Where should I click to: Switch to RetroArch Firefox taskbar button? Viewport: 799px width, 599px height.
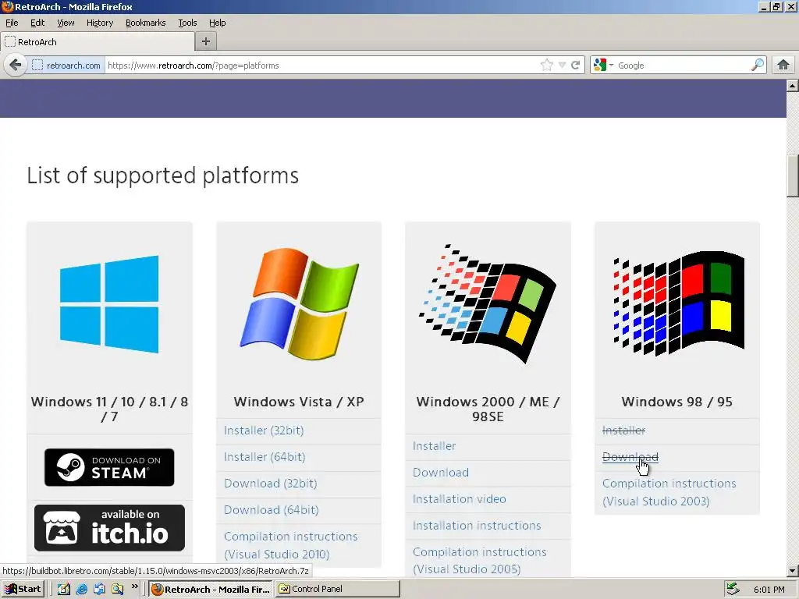click(211, 589)
